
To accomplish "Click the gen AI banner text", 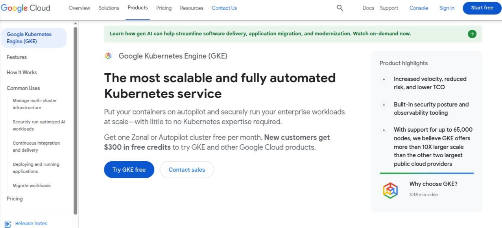I will click(x=260, y=34).
